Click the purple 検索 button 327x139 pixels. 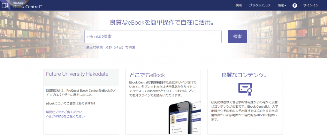(237, 36)
